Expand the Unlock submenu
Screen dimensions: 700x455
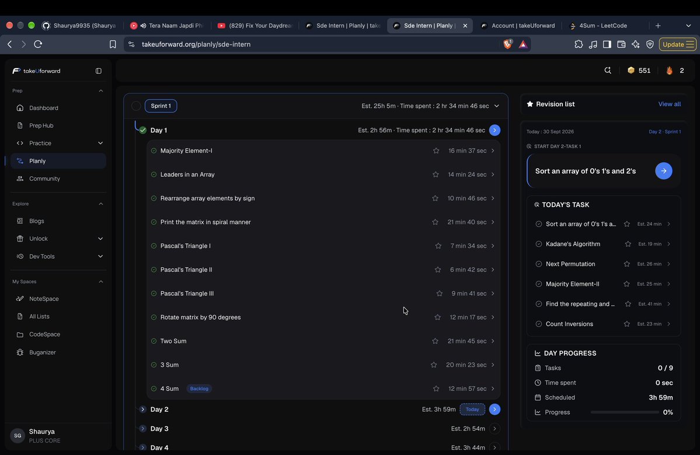(100, 239)
